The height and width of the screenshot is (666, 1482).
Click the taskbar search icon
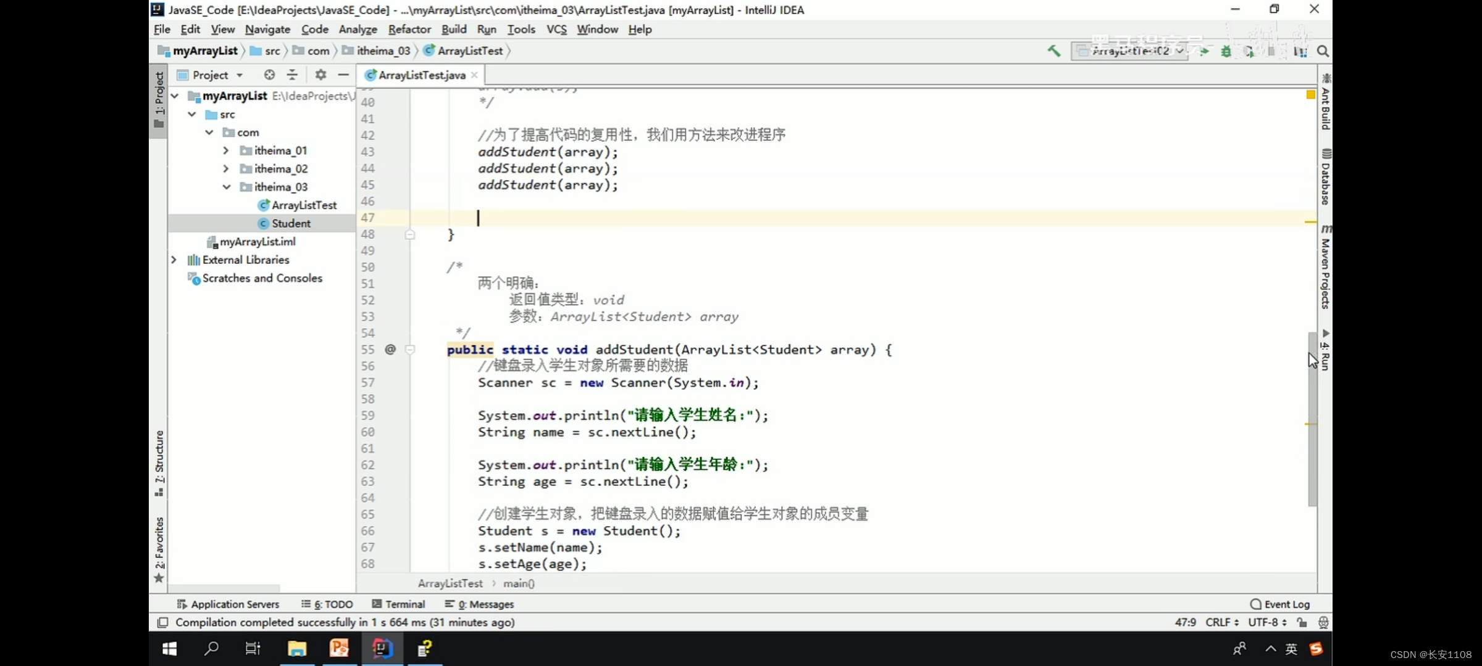point(211,649)
